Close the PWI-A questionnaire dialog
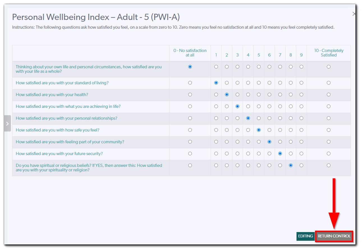 354,13
